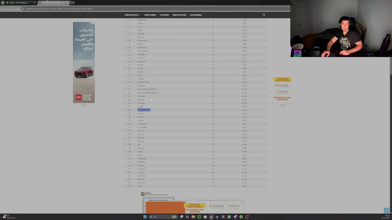Click the Kanada country name
This screenshot has height=220, width=392.
pos(140,65)
